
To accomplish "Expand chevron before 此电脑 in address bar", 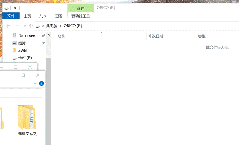I will pos(43,26).
